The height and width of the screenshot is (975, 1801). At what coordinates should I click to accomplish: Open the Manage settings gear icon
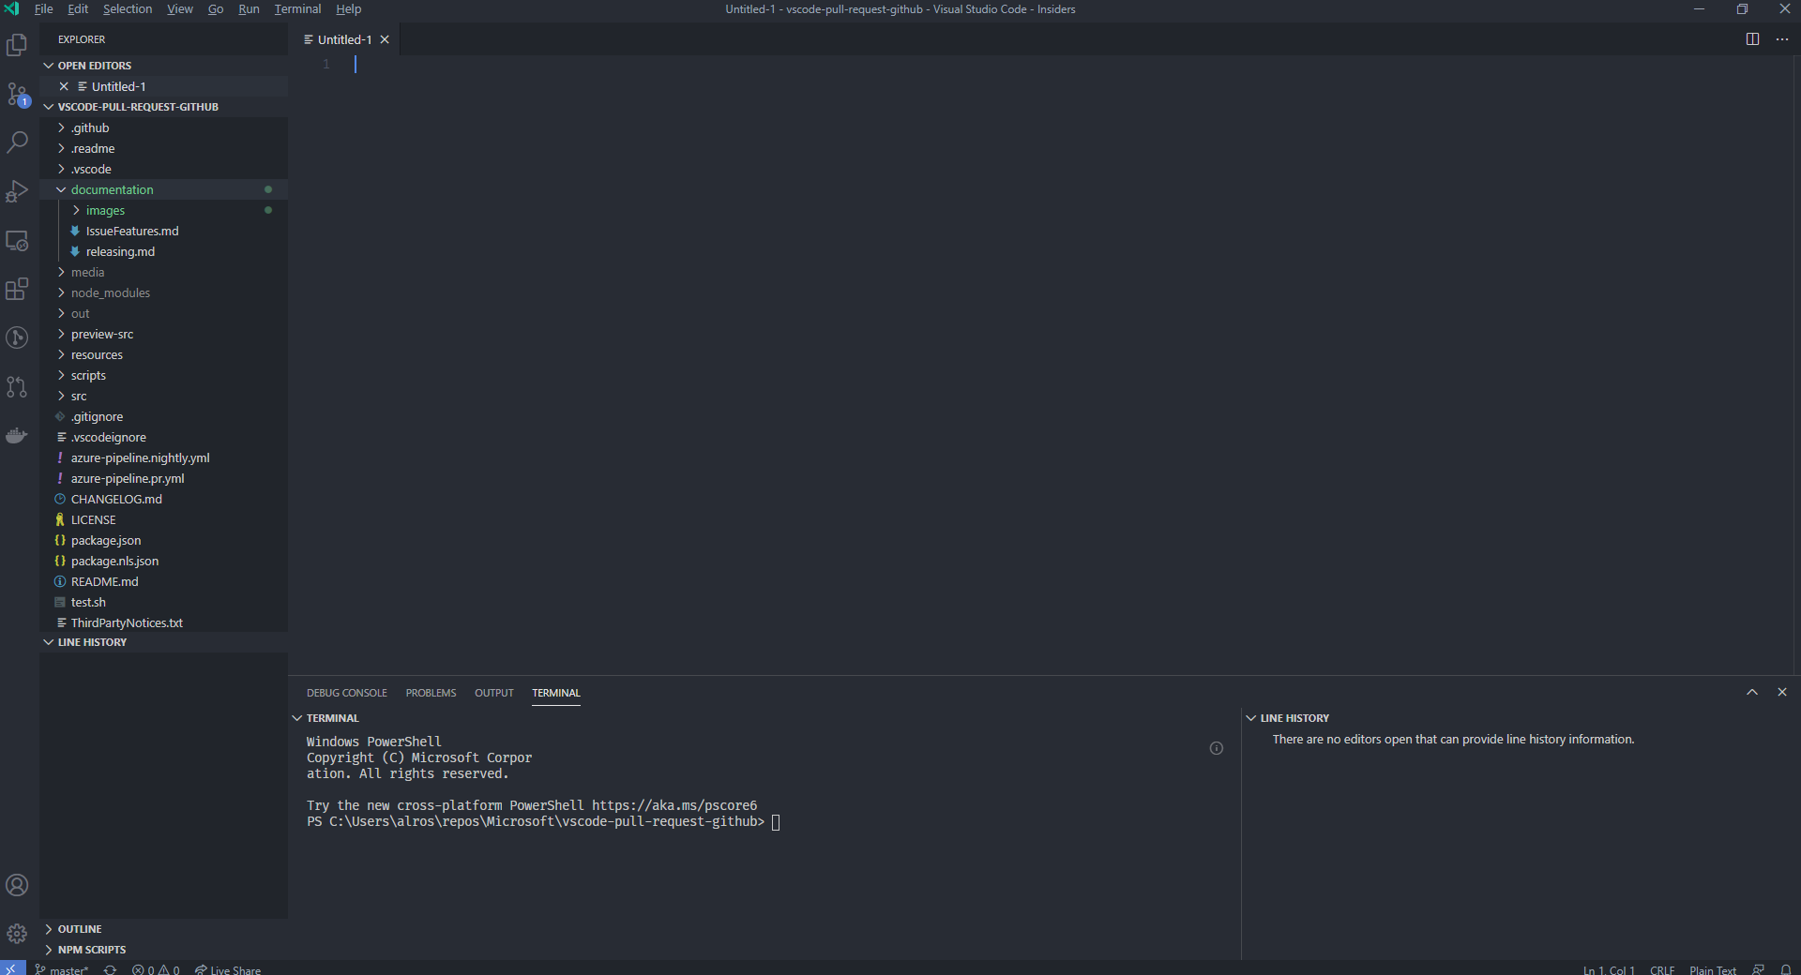tap(17, 934)
